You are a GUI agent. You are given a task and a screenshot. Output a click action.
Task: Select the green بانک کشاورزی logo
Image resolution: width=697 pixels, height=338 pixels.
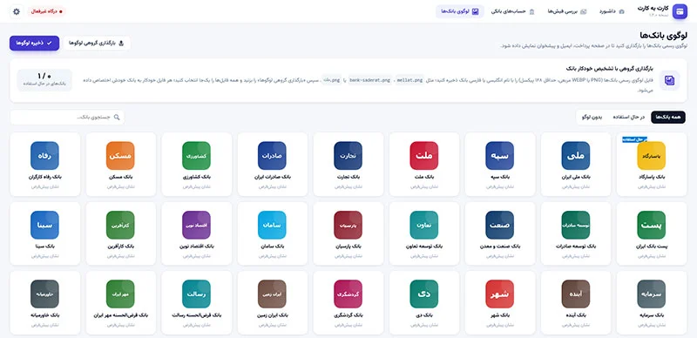point(197,156)
